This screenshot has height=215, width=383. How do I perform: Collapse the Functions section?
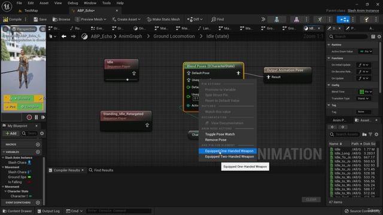[x=329, y=59]
